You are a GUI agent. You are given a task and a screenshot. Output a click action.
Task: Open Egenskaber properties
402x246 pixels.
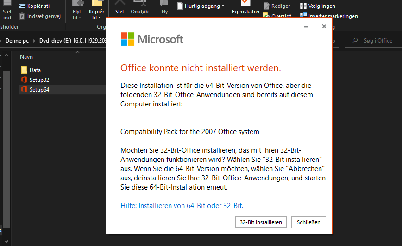(x=245, y=9)
